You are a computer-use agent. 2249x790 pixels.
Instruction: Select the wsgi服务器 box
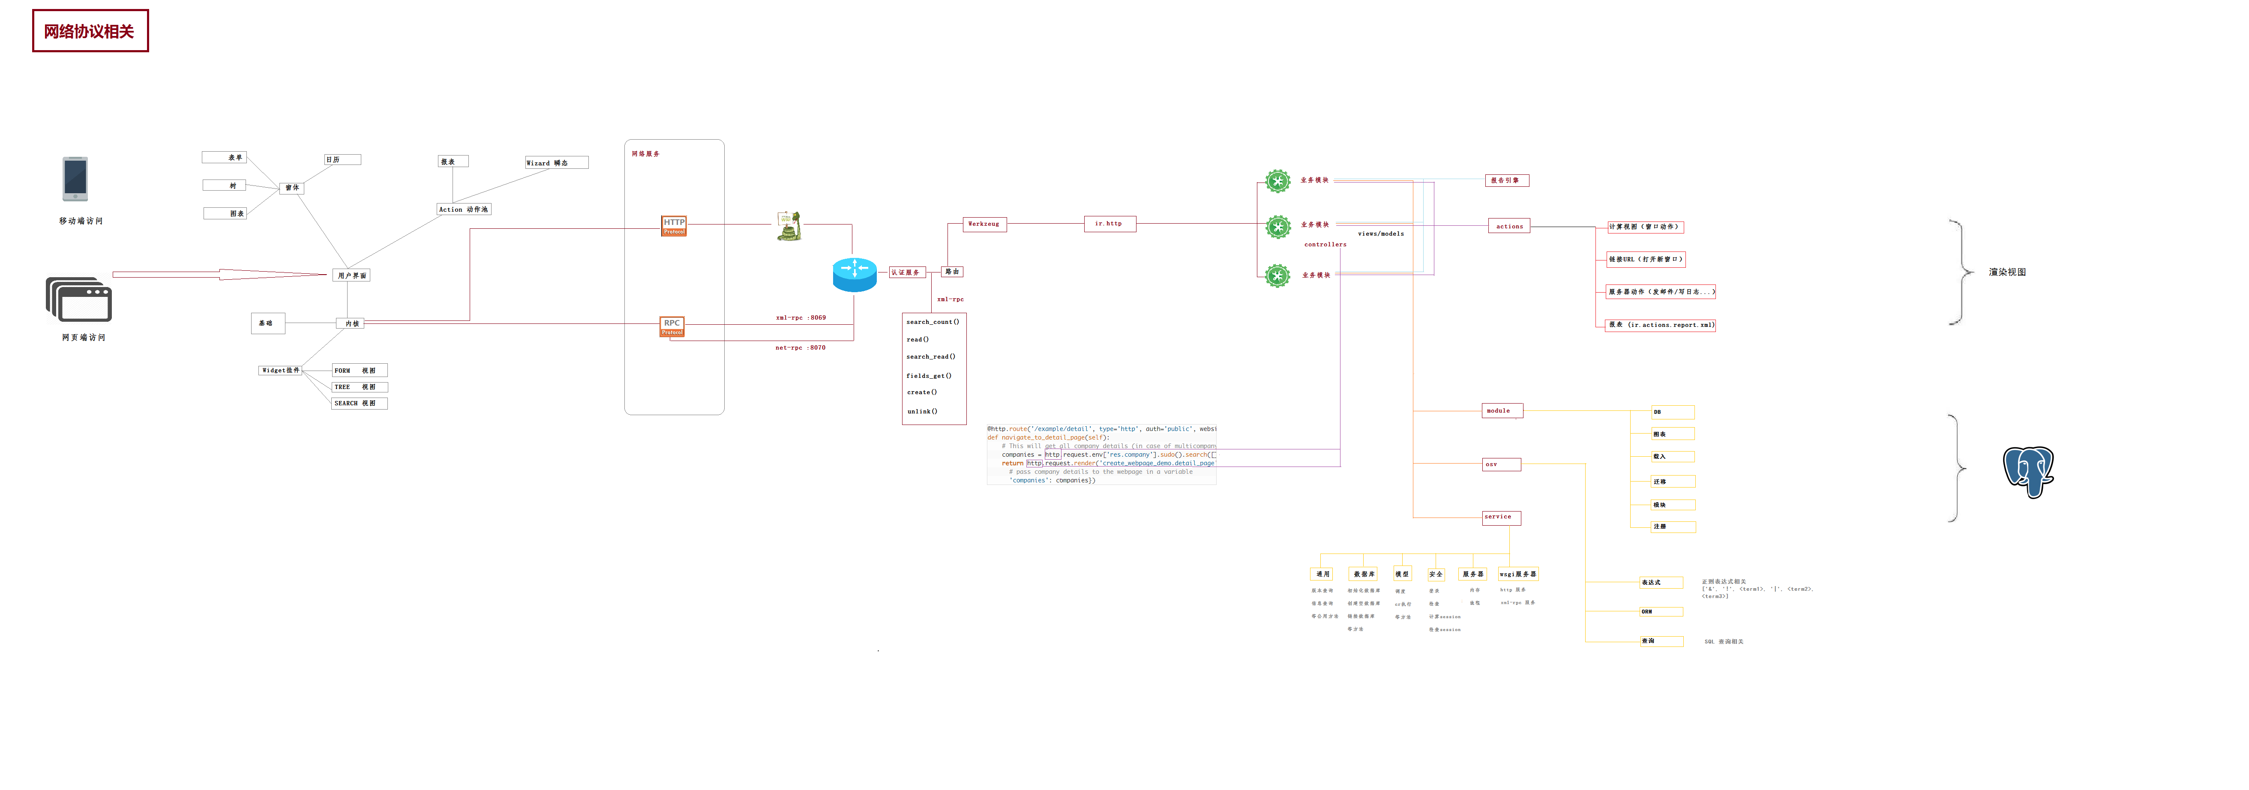1518,575
